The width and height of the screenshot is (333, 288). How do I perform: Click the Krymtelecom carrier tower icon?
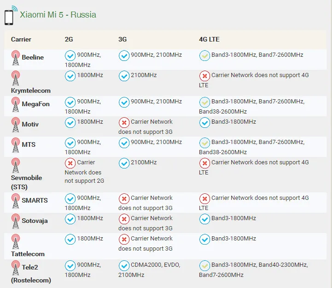(x=16, y=78)
